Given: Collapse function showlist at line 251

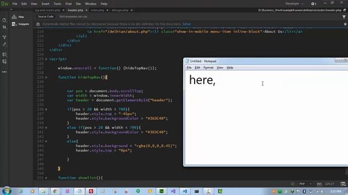Looking at the screenshot, I should click(46, 178).
